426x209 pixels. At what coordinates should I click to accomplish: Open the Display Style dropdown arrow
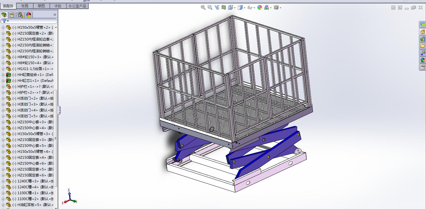pos(245,8)
